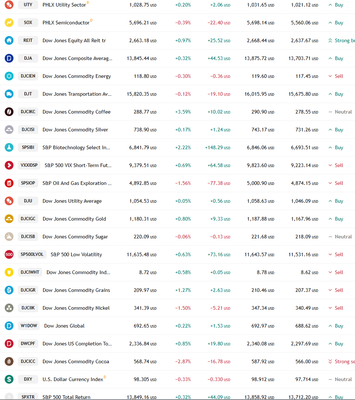
Task: Open the VXXIDSP ticker badge
Action: point(29,165)
